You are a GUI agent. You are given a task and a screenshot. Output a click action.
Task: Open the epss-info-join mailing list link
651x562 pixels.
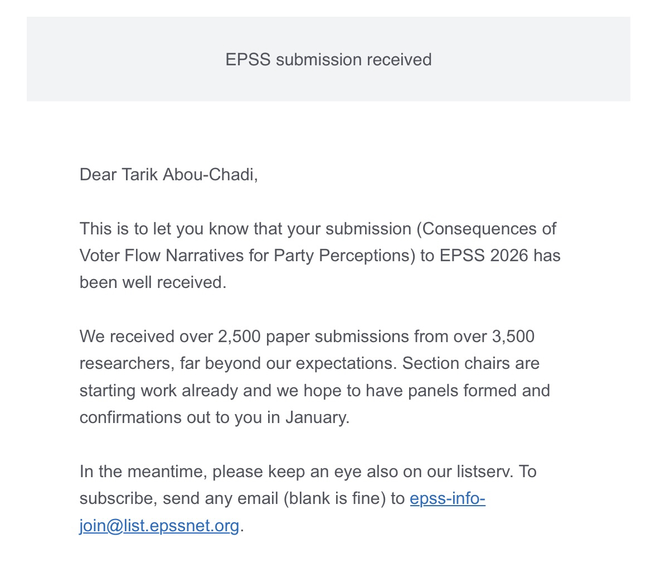(447, 498)
